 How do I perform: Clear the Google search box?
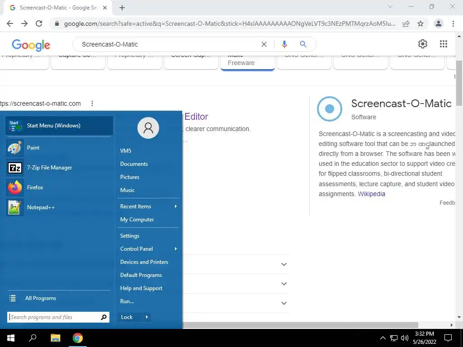[264, 44]
